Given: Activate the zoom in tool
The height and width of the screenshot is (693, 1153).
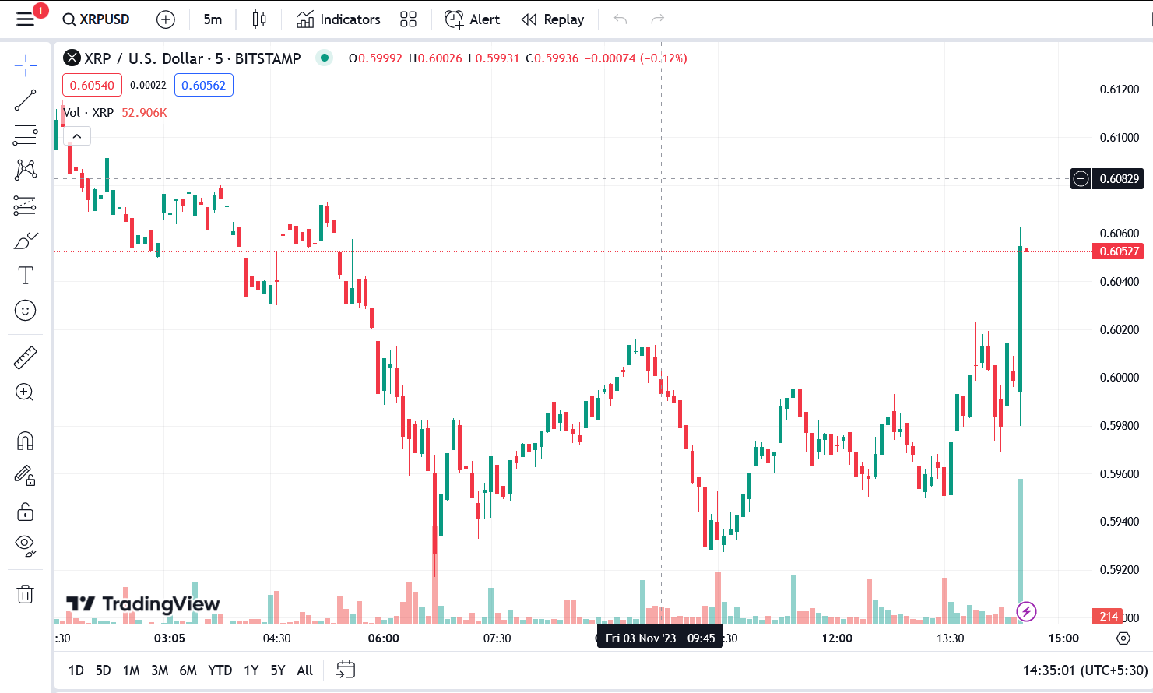Looking at the screenshot, I should pos(25,392).
